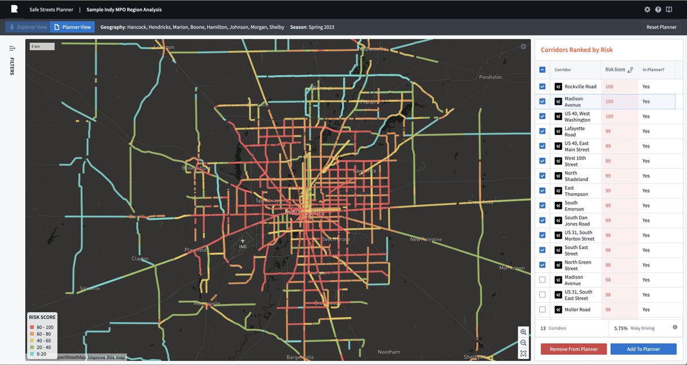Click Remove From Planner button

574,349
